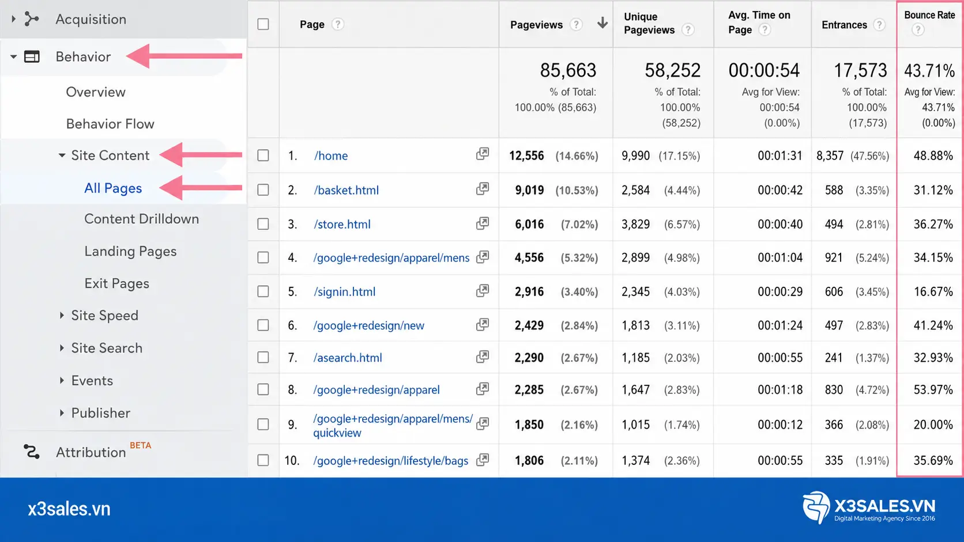Viewport: 964px width, 542px height.
Task: Expand Publisher submenu
Action: [62, 413]
